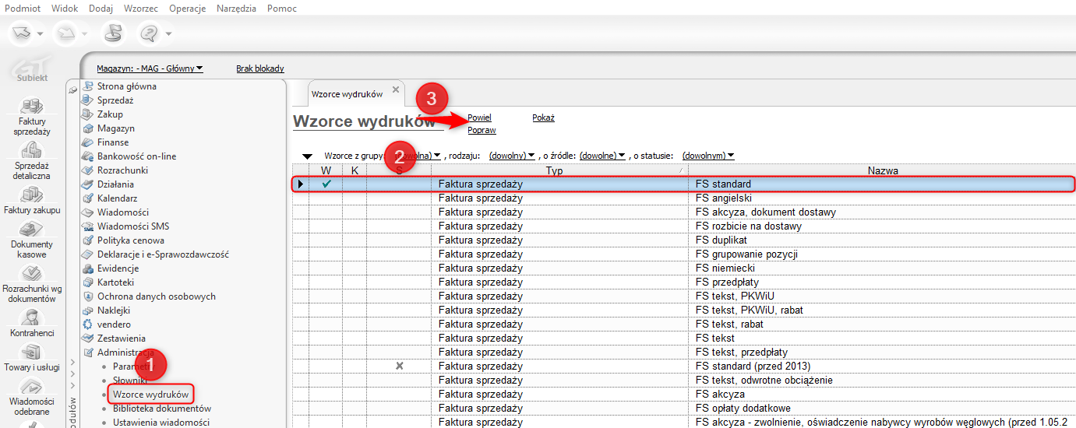Open the Wzorzec menu

tap(143, 8)
